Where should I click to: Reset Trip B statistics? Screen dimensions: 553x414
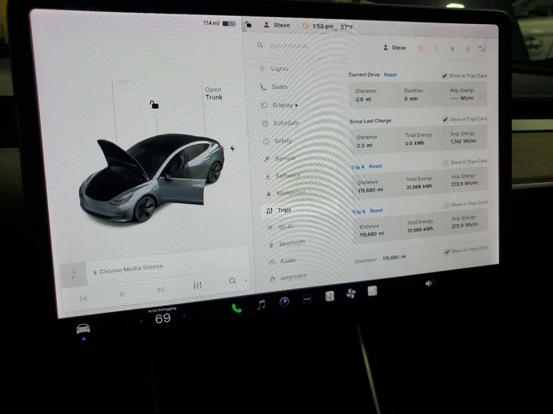pyautogui.click(x=376, y=211)
